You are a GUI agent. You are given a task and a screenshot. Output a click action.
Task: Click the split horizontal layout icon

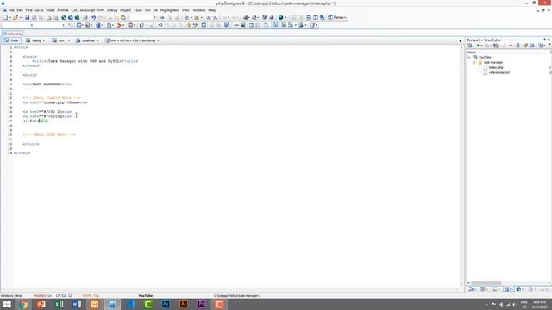point(309,17)
